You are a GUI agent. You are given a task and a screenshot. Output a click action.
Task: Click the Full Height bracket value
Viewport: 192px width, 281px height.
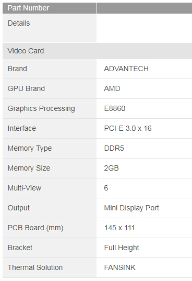122,248
